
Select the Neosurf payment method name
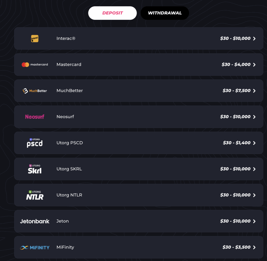click(65, 117)
